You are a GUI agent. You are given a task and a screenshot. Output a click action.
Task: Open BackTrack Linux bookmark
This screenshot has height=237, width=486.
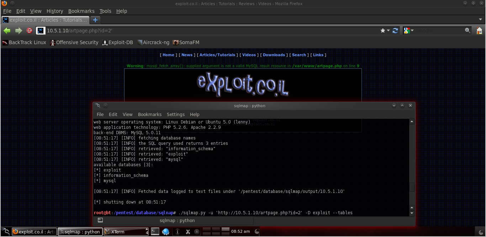(x=24, y=42)
